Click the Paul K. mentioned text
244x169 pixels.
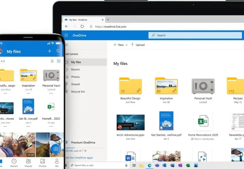point(203,139)
